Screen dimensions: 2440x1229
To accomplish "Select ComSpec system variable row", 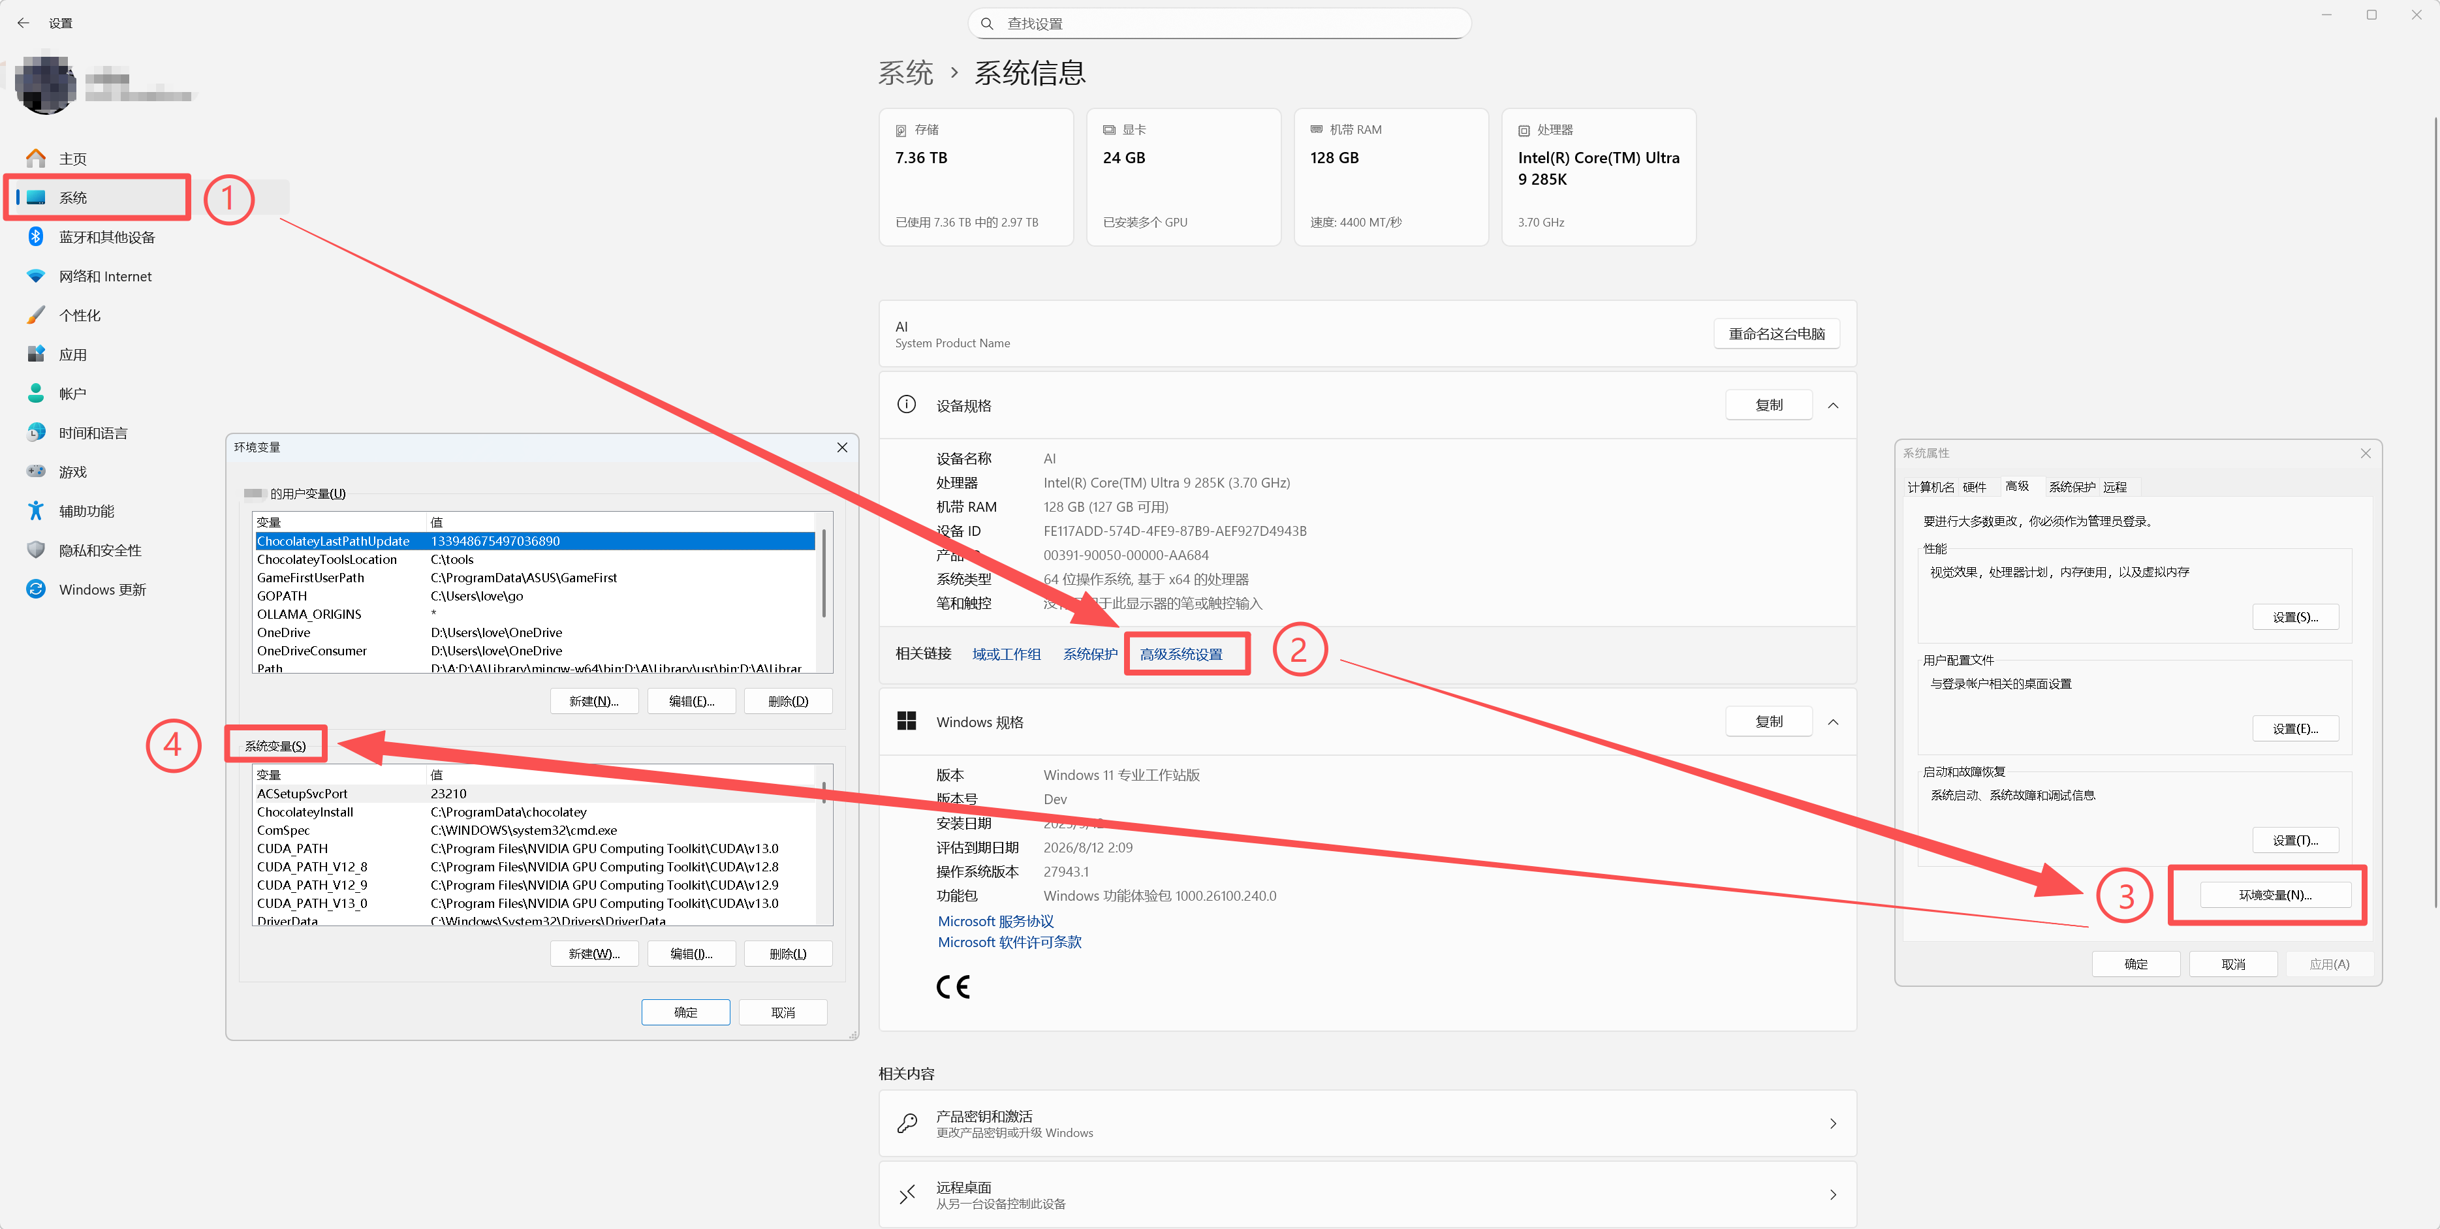I will pyautogui.click(x=535, y=830).
